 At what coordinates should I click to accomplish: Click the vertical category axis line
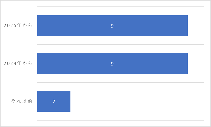pyautogui.click(x=37, y=63)
